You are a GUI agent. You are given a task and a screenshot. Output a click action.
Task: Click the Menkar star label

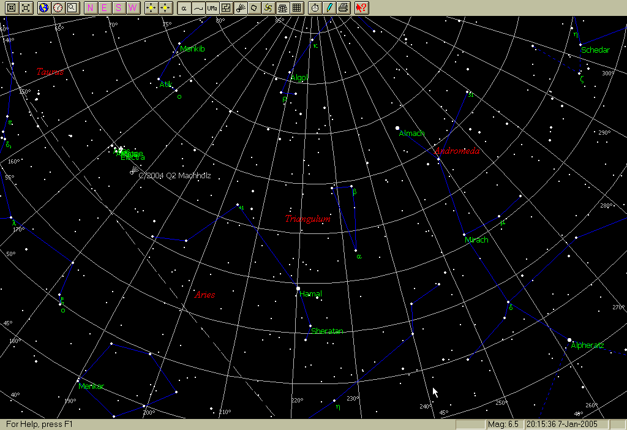coord(91,387)
